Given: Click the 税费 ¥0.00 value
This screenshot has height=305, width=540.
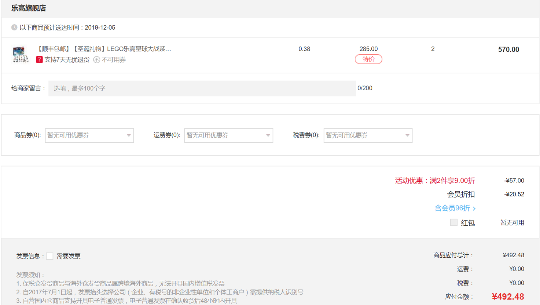Looking at the screenshot, I should point(517,283).
